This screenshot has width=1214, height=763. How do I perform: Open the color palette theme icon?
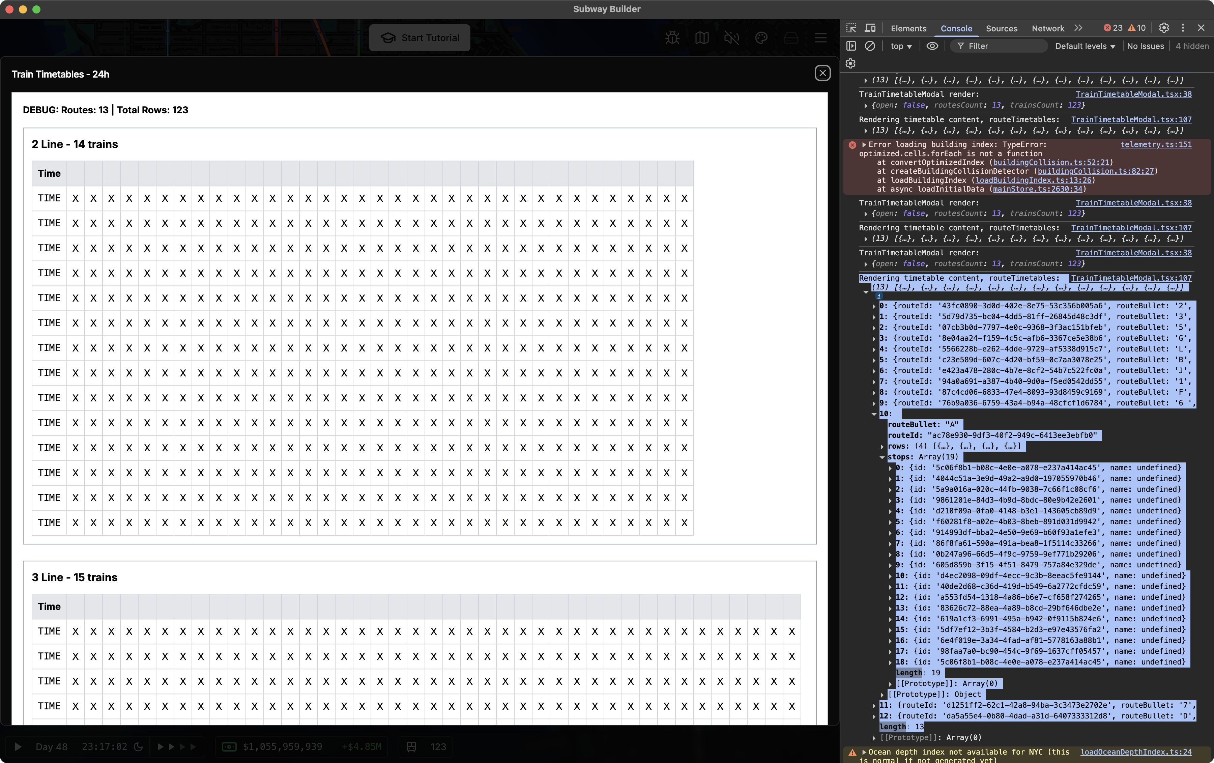(x=761, y=38)
